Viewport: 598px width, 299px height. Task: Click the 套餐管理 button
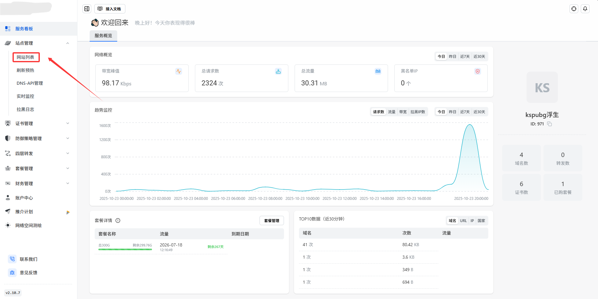click(x=271, y=220)
